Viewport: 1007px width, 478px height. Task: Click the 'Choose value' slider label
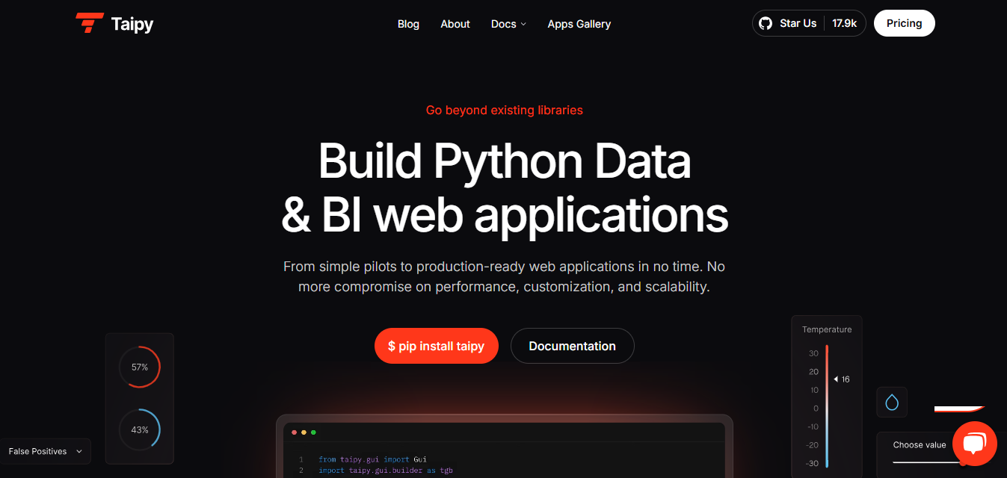coord(920,444)
